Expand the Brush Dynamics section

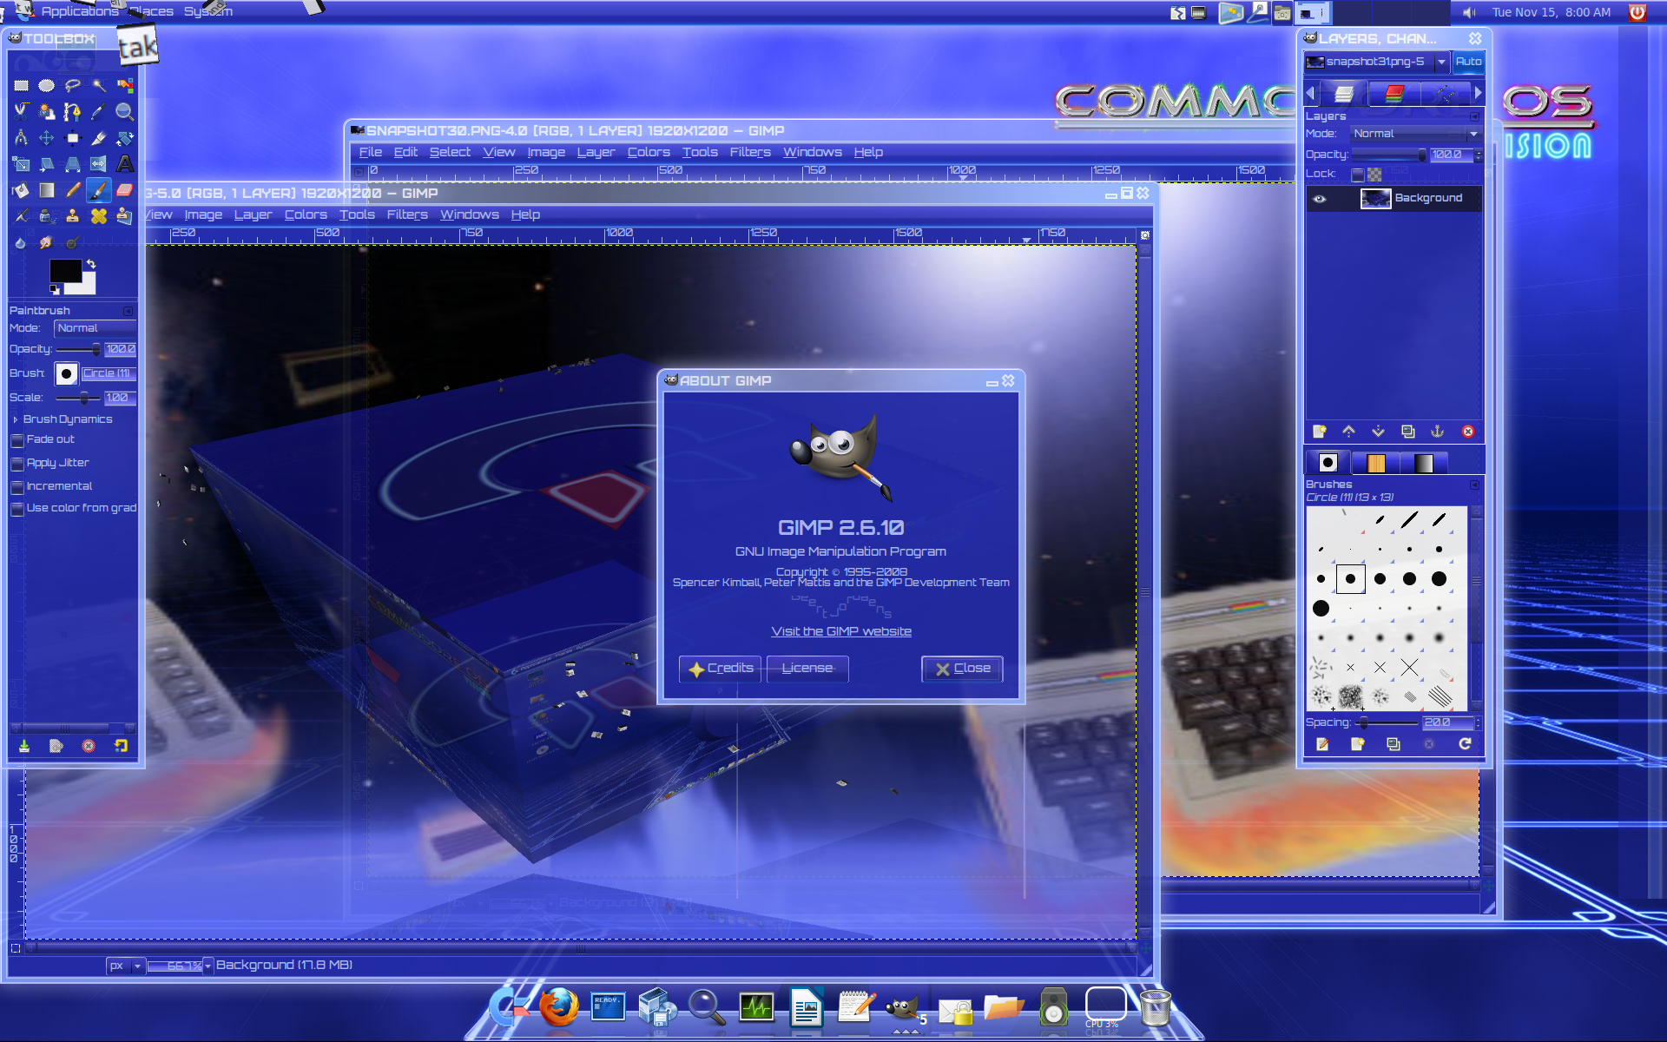(15, 419)
